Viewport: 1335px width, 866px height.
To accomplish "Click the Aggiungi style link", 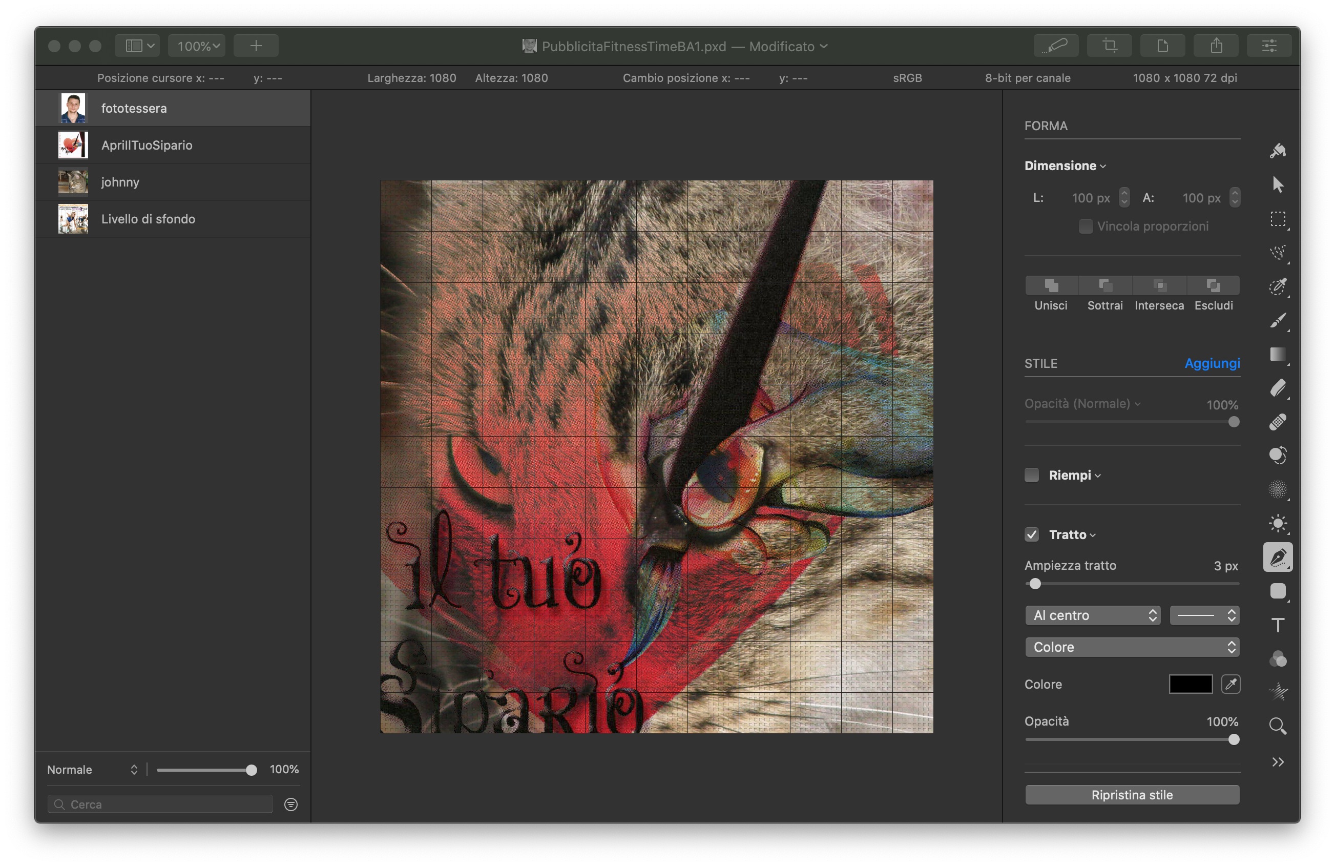I will (x=1212, y=363).
